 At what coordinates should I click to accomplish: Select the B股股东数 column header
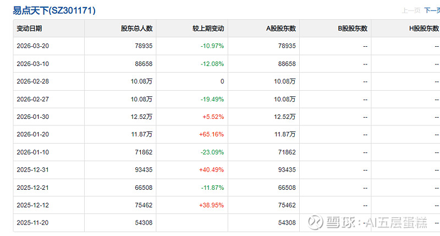[x=353, y=29]
